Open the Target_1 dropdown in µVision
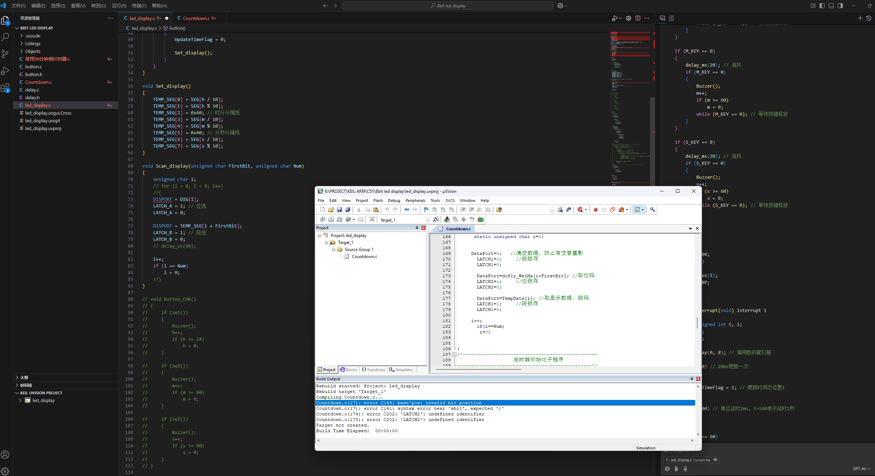The height and width of the screenshot is (476, 875). click(x=428, y=220)
